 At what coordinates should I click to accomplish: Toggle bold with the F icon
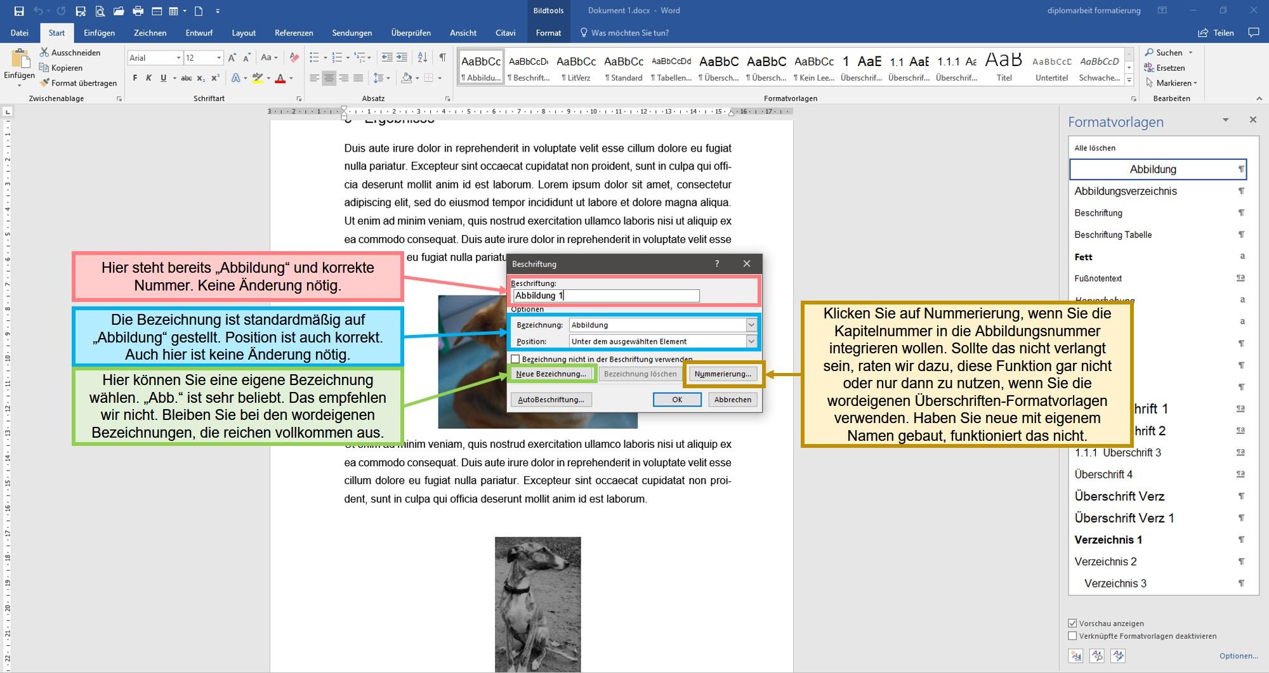[135, 78]
